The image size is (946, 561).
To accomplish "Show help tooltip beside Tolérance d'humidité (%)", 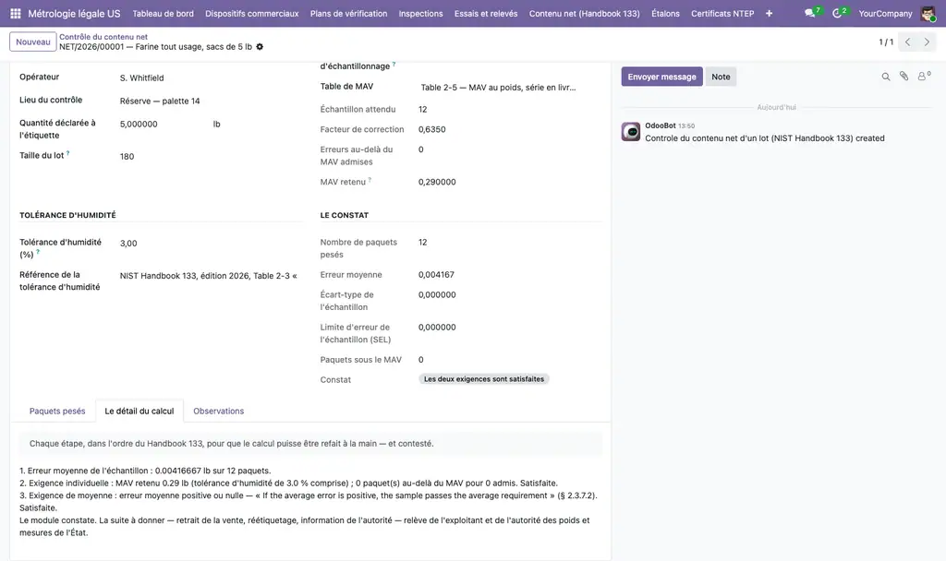I will (x=37, y=253).
